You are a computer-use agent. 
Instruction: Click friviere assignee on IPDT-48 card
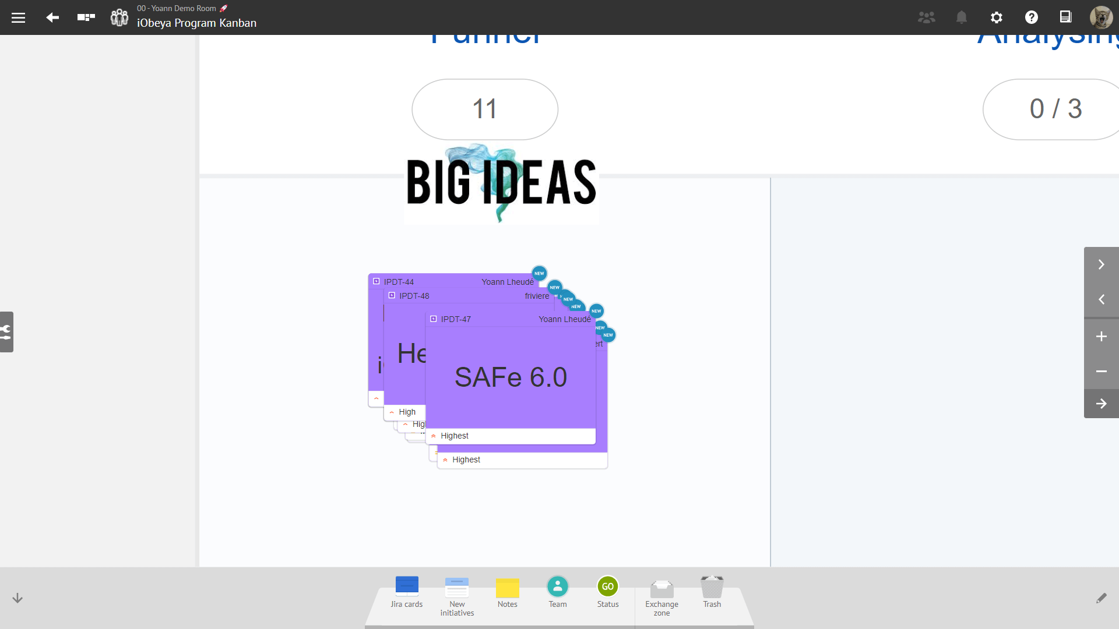pyautogui.click(x=537, y=296)
